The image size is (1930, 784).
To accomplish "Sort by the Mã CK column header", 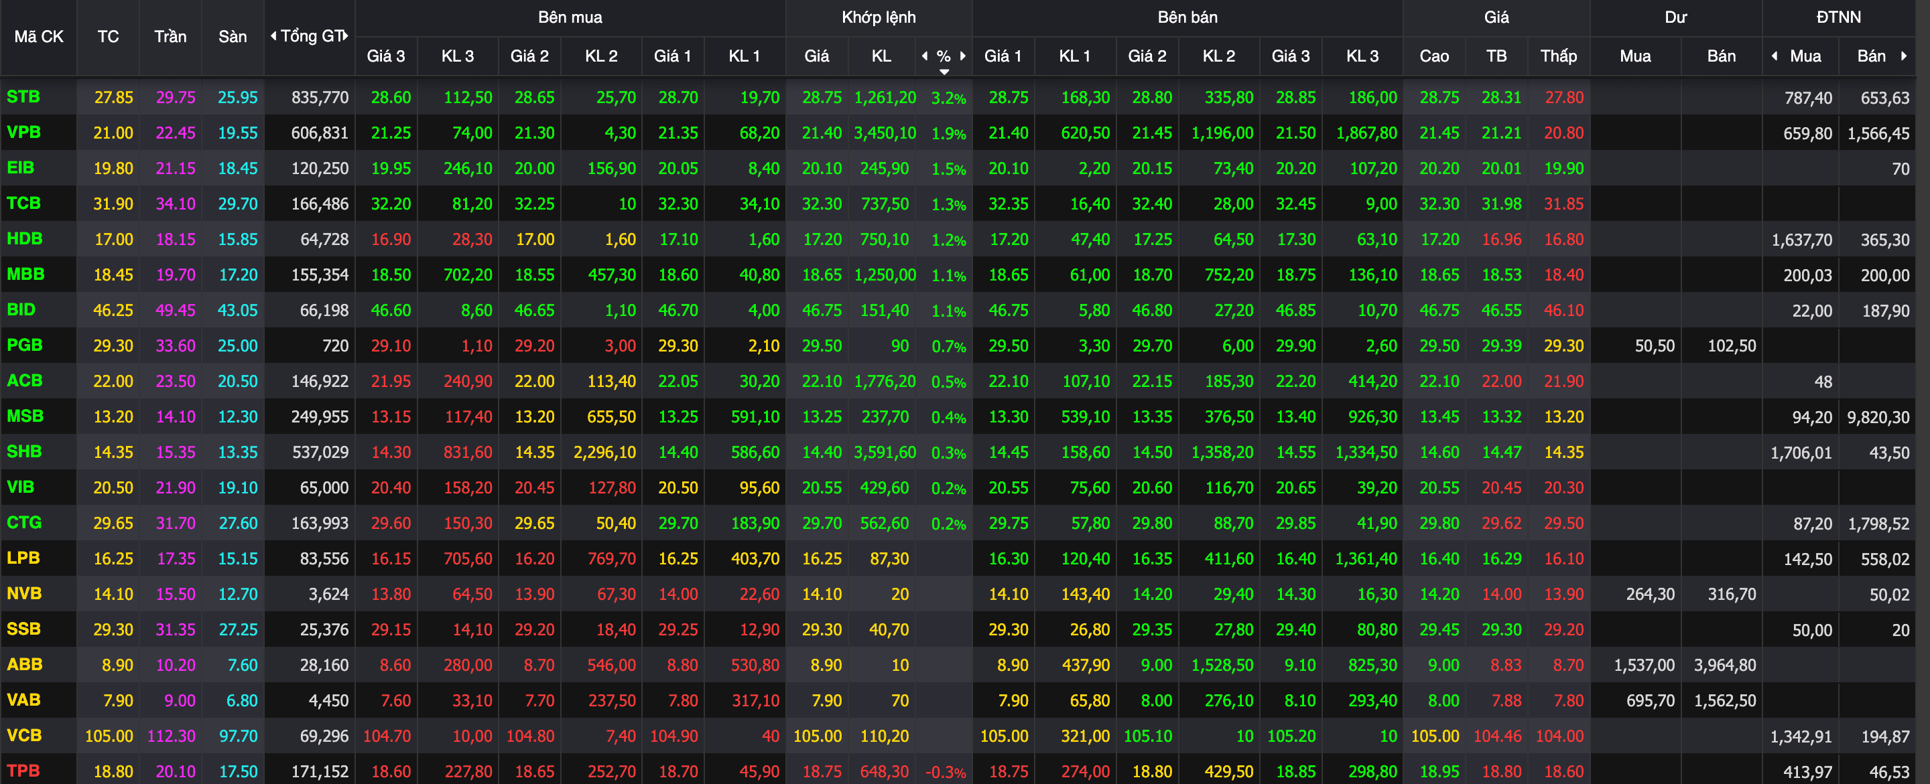I will tap(39, 37).
